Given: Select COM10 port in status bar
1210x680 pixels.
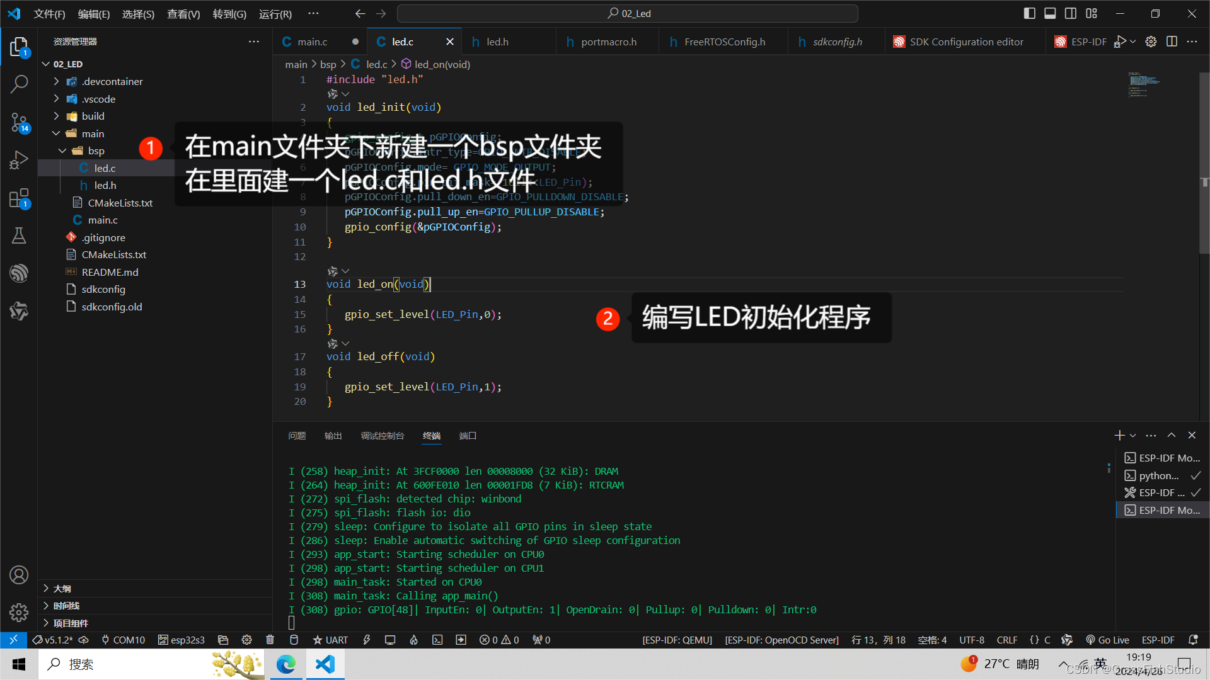Looking at the screenshot, I should coord(124,640).
